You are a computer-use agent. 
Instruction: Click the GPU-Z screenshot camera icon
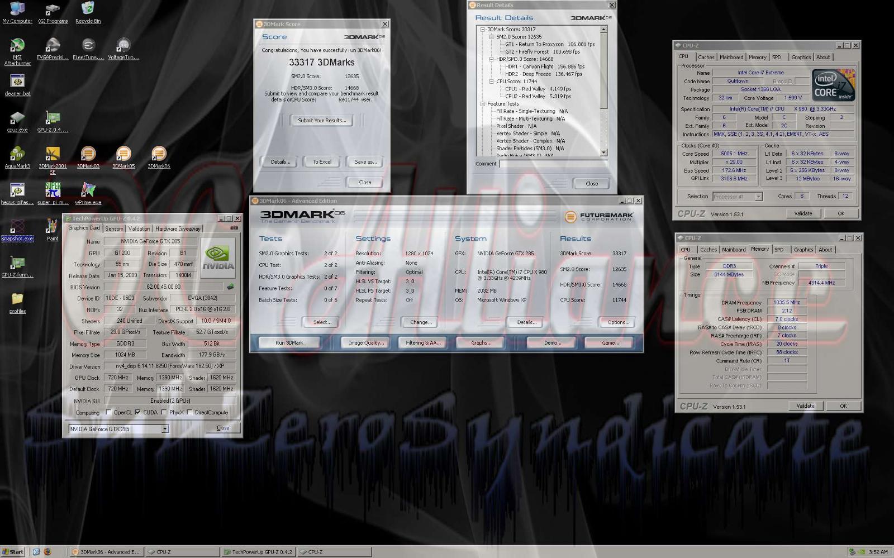234,228
